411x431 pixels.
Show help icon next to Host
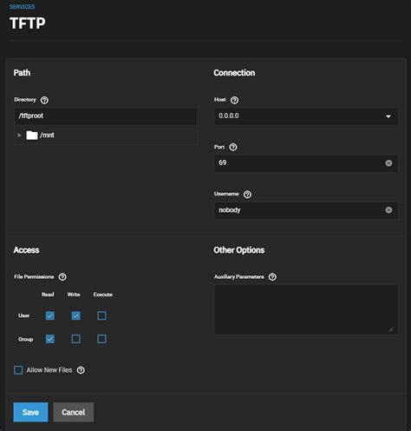coord(234,100)
